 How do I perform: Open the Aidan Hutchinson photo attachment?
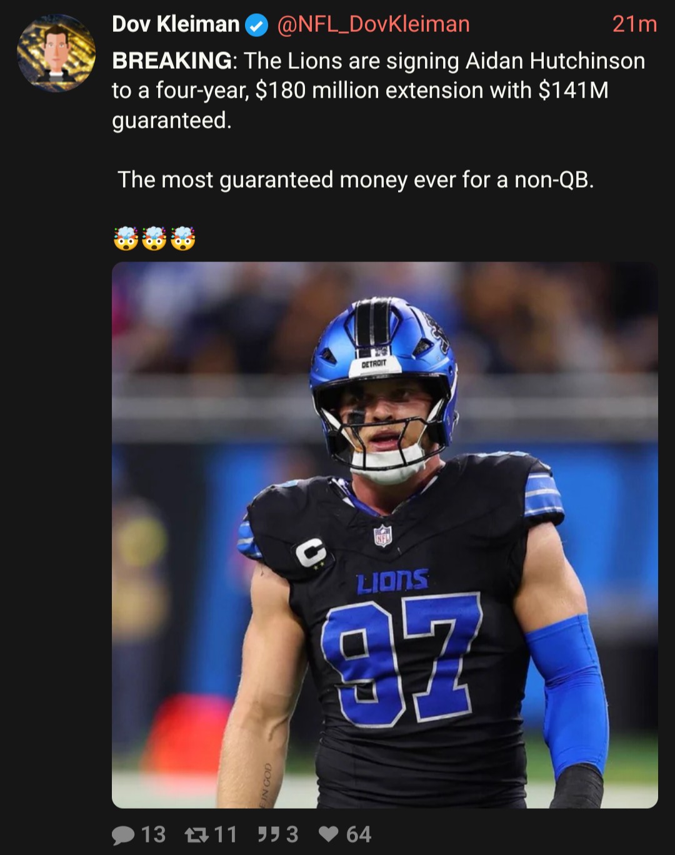click(x=385, y=535)
